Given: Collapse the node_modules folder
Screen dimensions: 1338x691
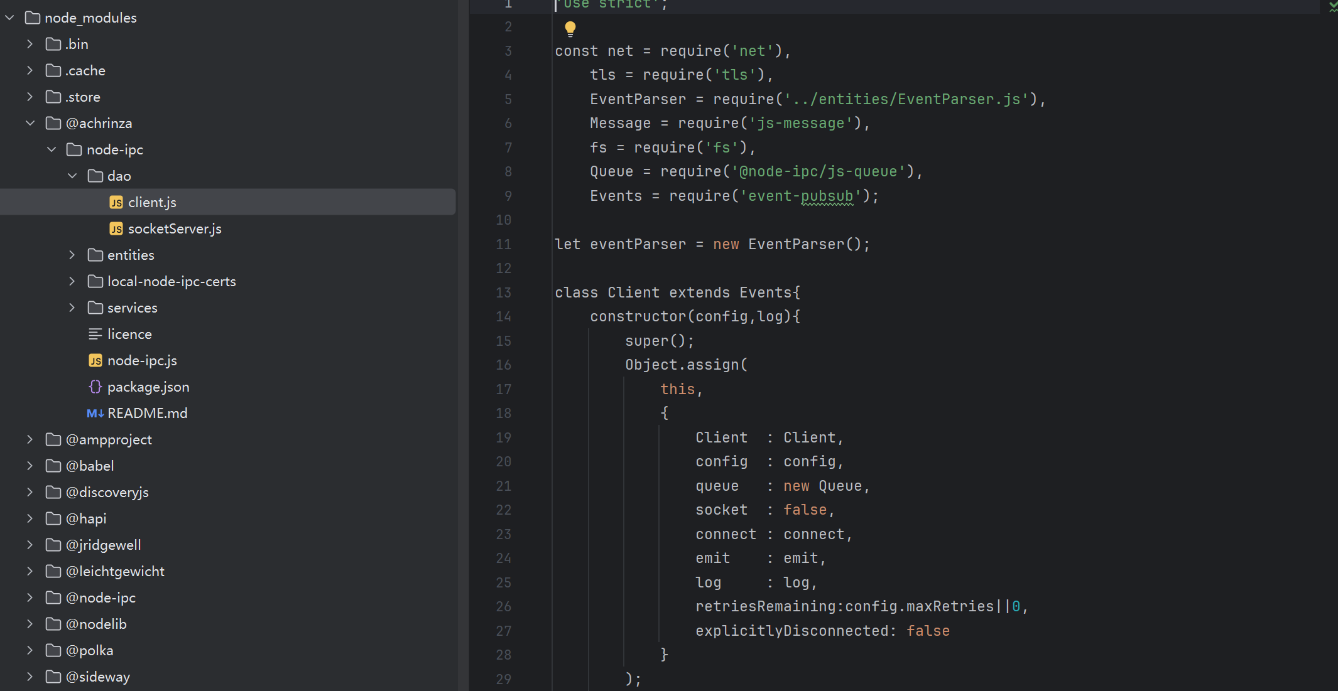Looking at the screenshot, I should [10, 18].
